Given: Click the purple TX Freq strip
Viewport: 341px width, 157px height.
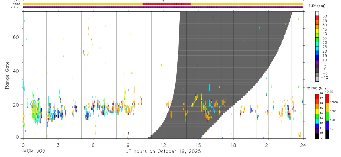Looking at the screenshot, I should coord(163,7).
